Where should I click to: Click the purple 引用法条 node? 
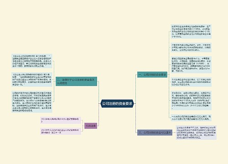[x=91, y=126]
